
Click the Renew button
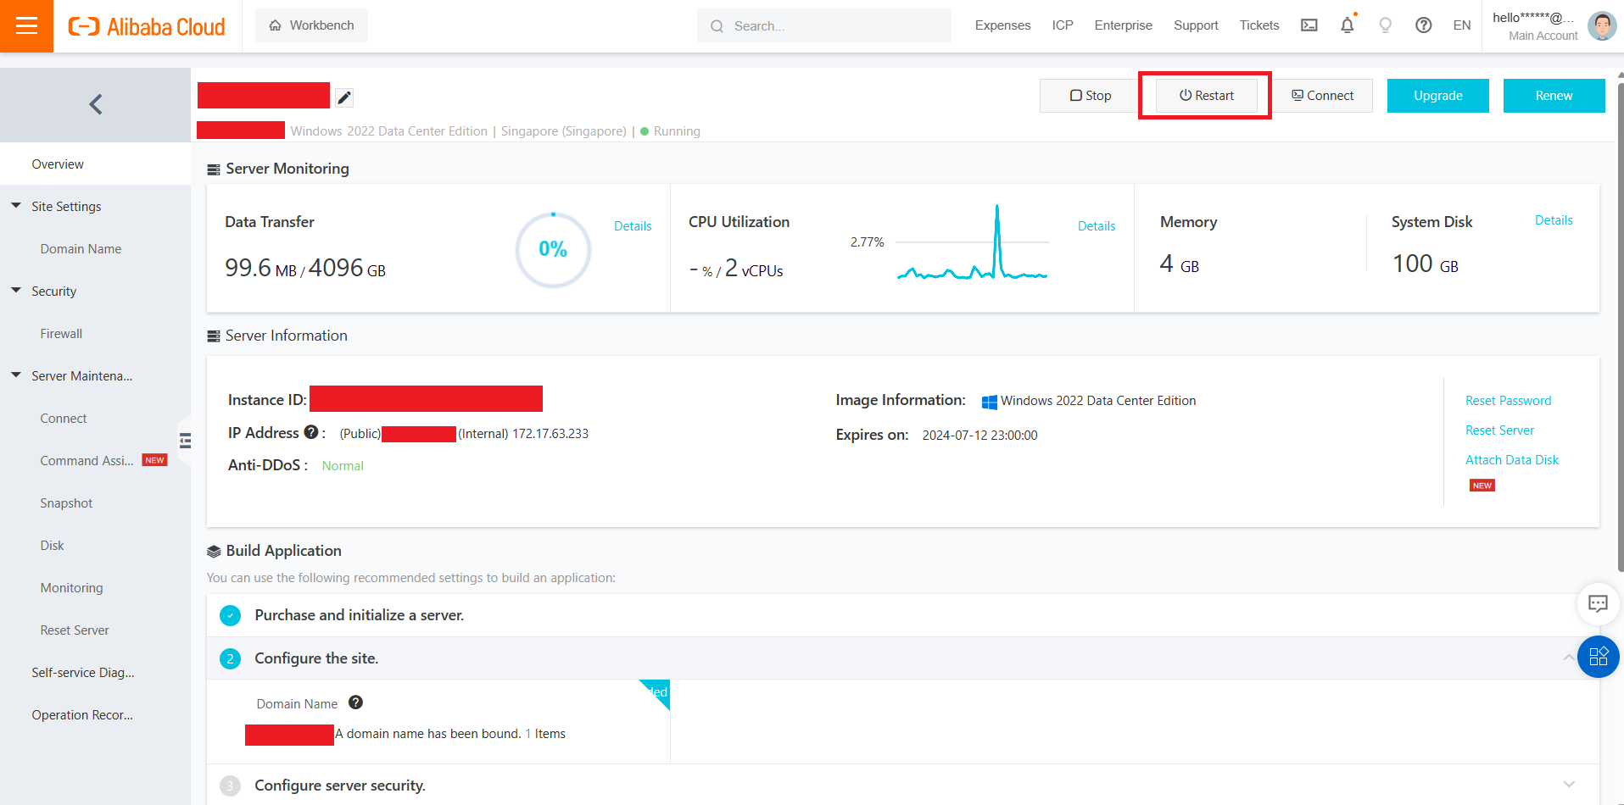click(x=1554, y=96)
